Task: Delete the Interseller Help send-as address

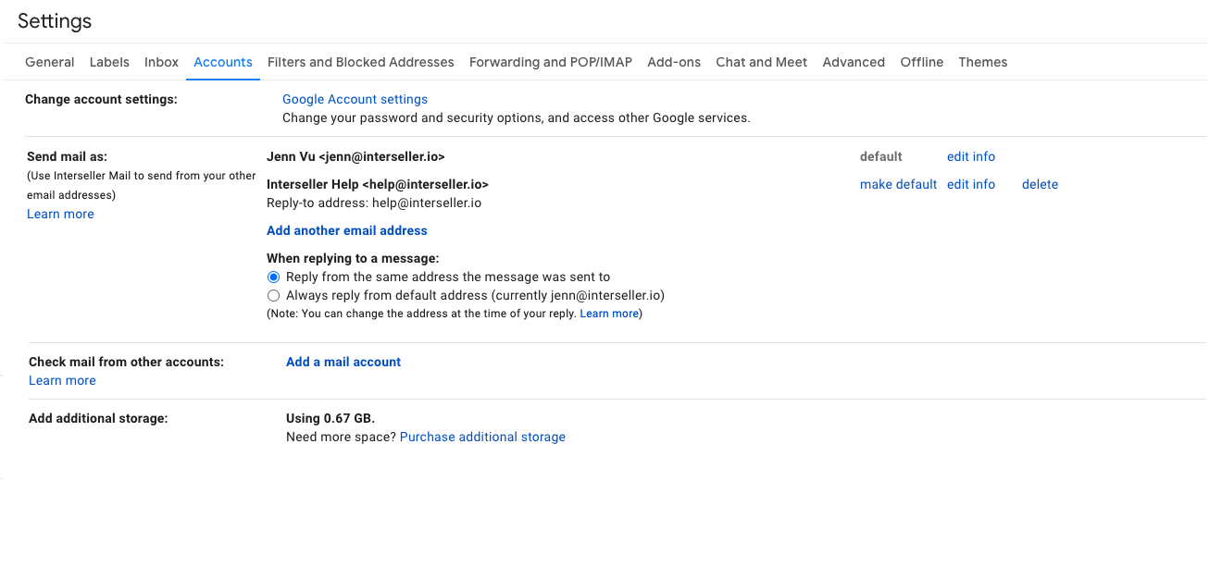Action: coord(1040,184)
